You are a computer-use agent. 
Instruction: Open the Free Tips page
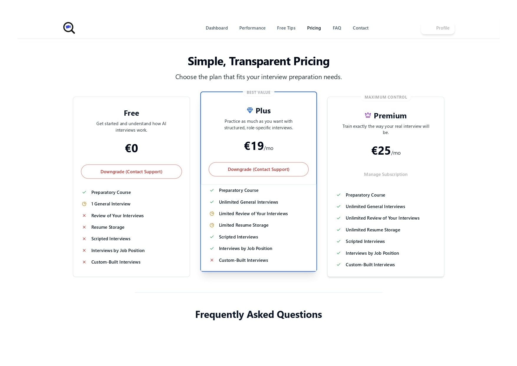[x=286, y=28]
